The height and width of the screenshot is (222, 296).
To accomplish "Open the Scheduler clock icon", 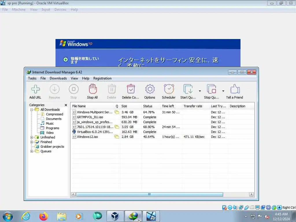I will (x=169, y=89).
